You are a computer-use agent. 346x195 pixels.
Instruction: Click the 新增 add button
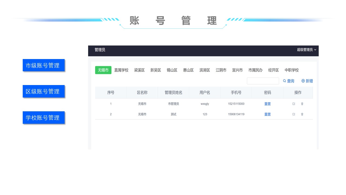click(x=307, y=81)
